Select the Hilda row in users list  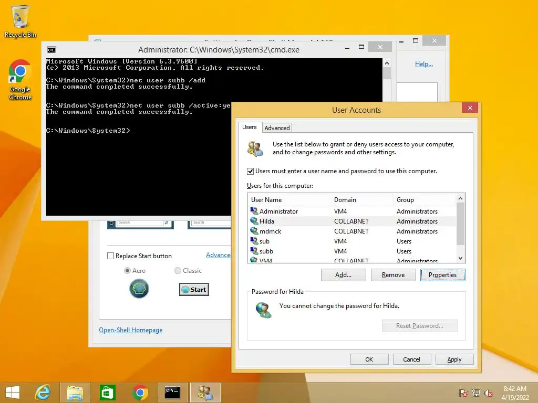point(351,221)
